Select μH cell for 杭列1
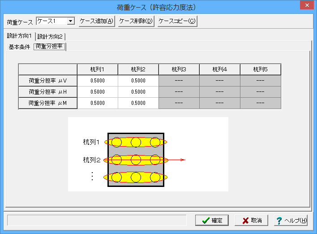 pos(98,92)
